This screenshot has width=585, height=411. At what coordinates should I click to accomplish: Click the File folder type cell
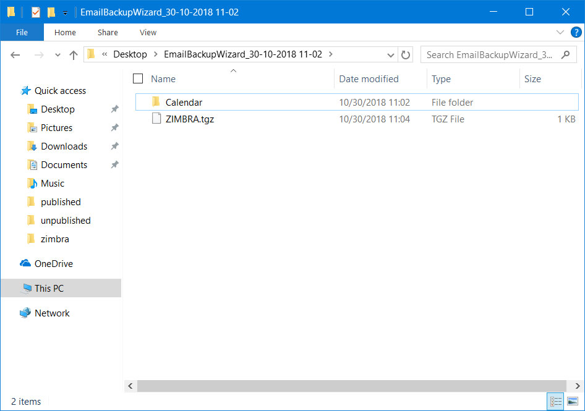click(452, 103)
